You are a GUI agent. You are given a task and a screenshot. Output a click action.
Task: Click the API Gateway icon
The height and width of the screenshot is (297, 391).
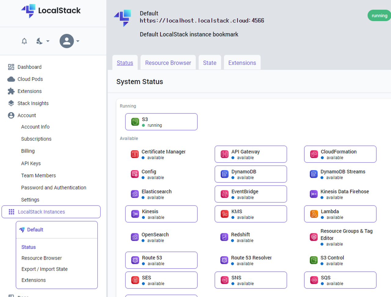[225, 154]
